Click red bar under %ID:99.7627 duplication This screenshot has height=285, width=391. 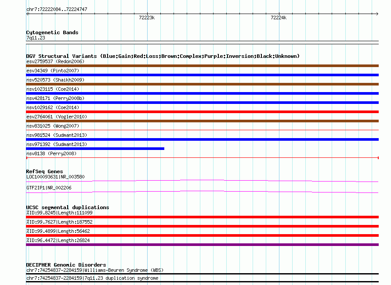pyautogui.click(x=202, y=226)
